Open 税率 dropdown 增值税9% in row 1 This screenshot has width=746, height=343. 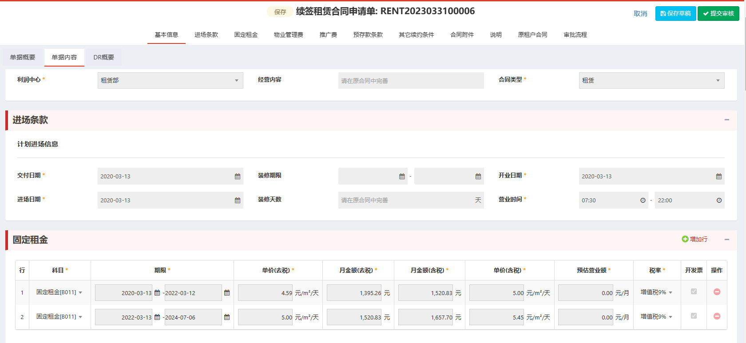pos(656,292)
